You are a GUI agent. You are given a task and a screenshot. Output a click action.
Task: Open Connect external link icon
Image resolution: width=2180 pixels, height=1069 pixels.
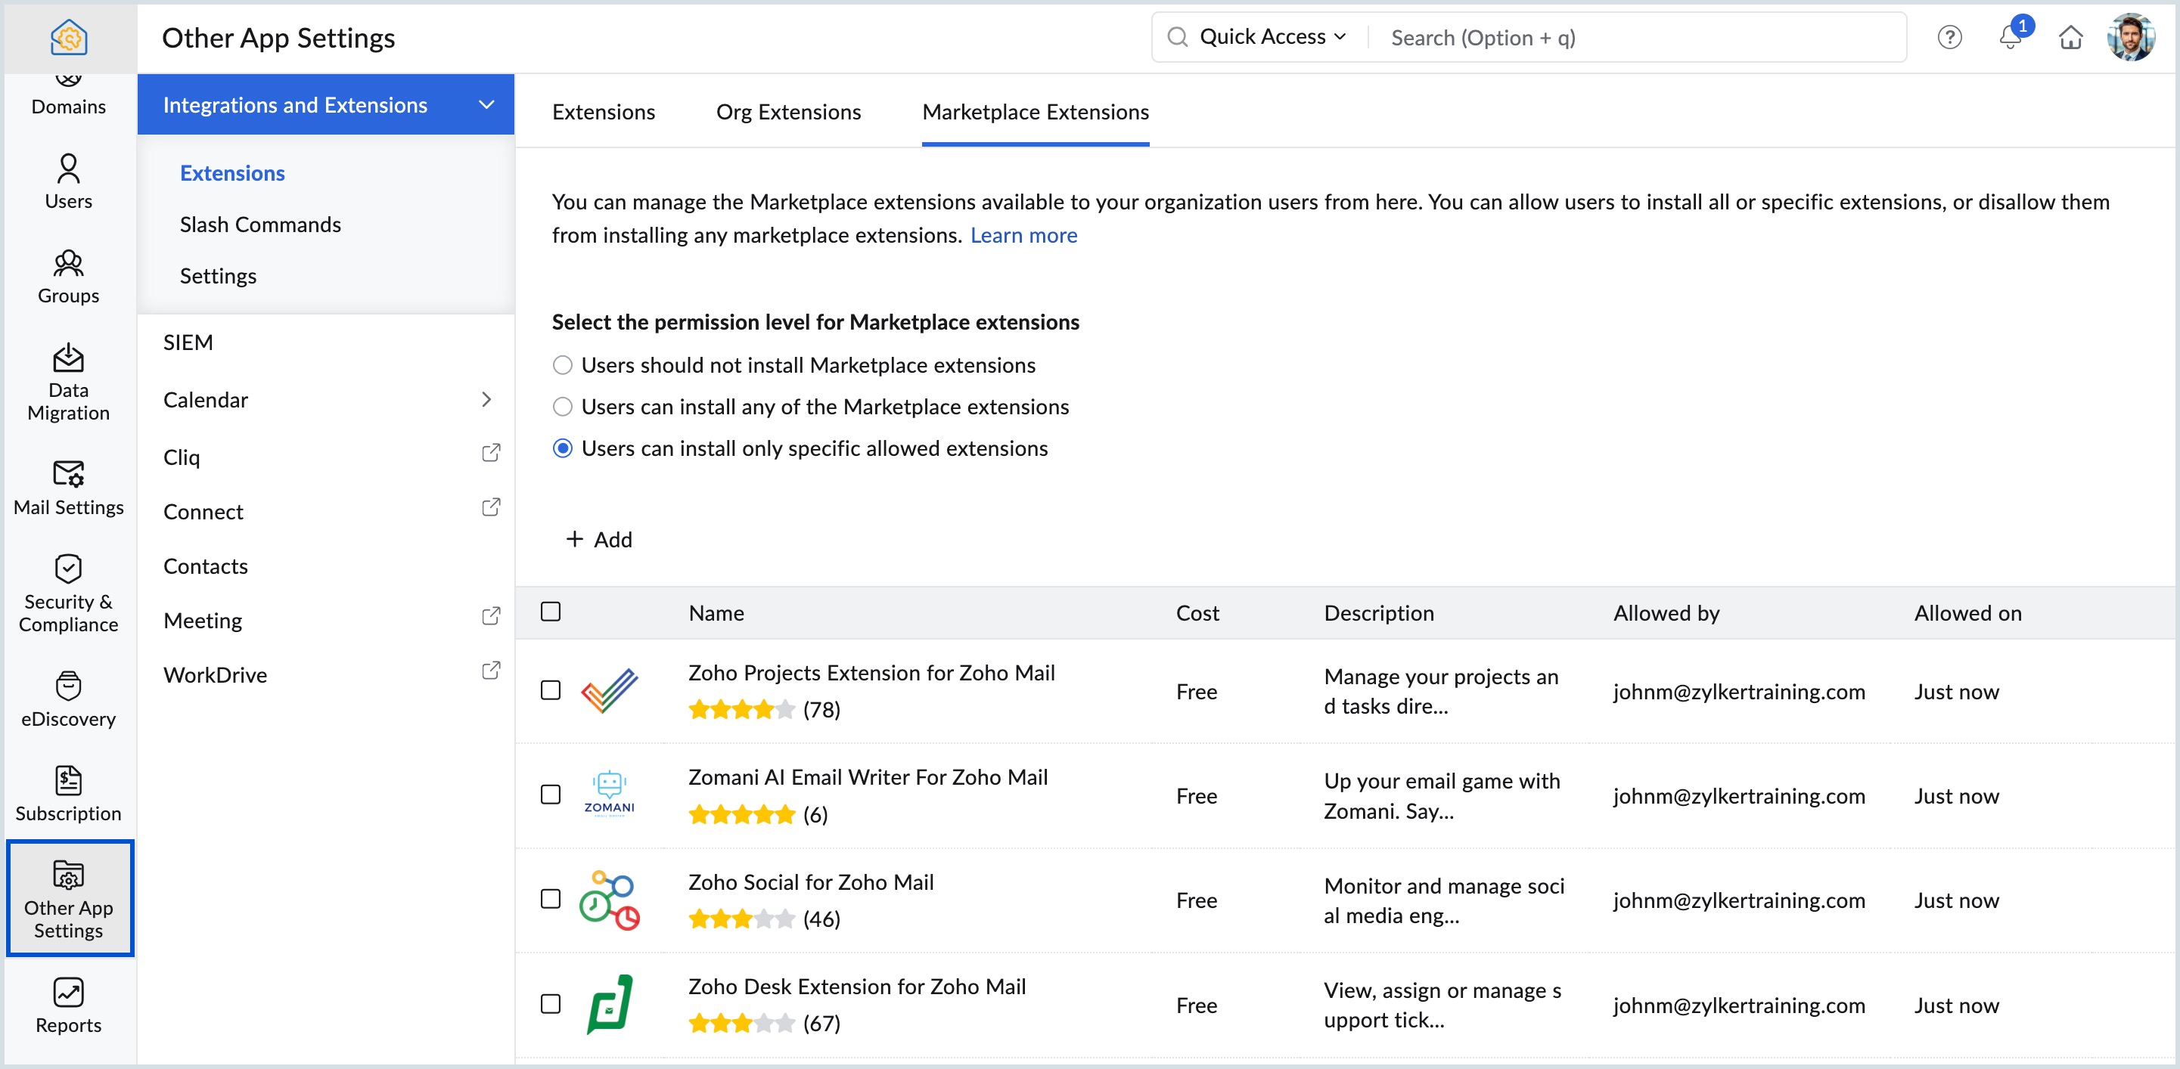(x=491, y=507)
